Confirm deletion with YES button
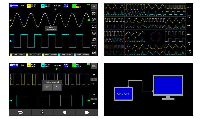 (x=57, y=87)
